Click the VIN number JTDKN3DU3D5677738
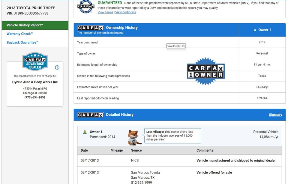Screen dimensions: 288x184 click(x=31, y=13)
